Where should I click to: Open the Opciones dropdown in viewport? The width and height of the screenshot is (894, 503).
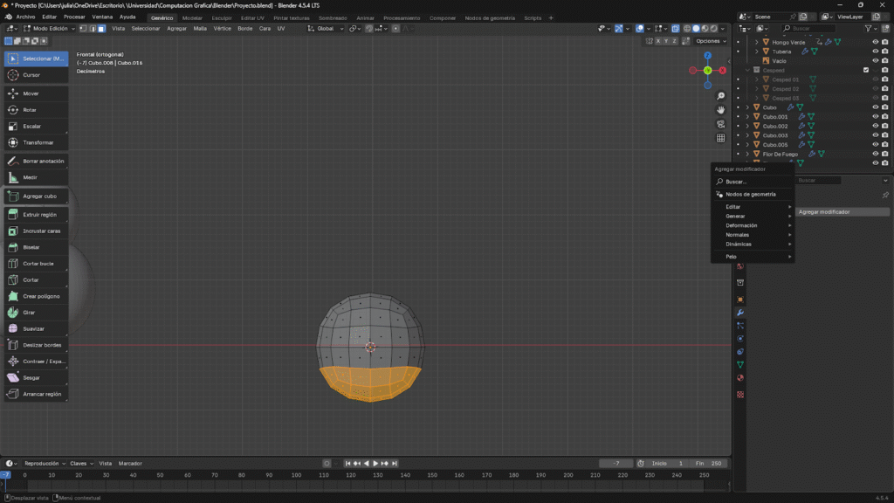tap(710, 41)
